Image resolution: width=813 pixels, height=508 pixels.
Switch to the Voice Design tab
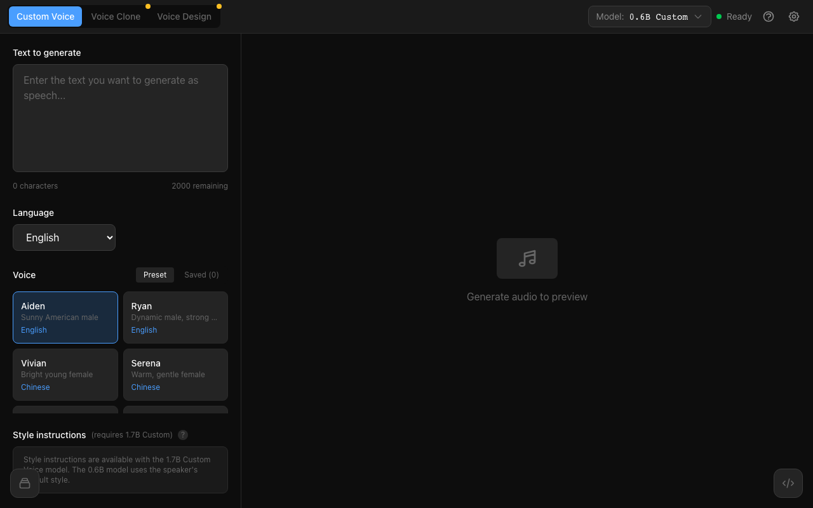tap(184, 17)
